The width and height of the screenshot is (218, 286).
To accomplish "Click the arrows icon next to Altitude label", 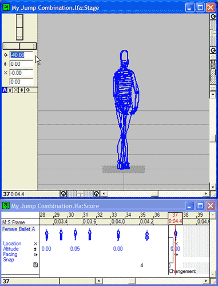I will coord(35,249).
